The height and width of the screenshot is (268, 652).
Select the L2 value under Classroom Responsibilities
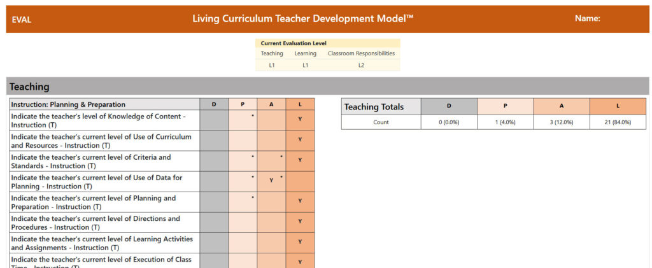pos(361,65)
